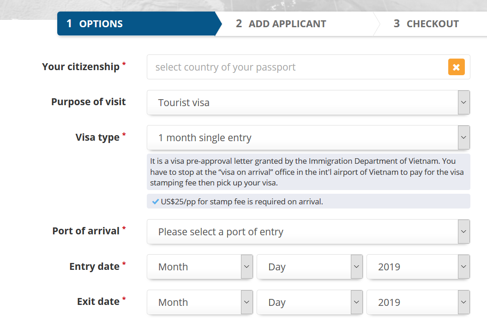Image resolution: width=487 pixels, height=322 pixels.
Task: Click the Port of arrival arrow button
Action: pyautogui.click(x=464, y=232)
